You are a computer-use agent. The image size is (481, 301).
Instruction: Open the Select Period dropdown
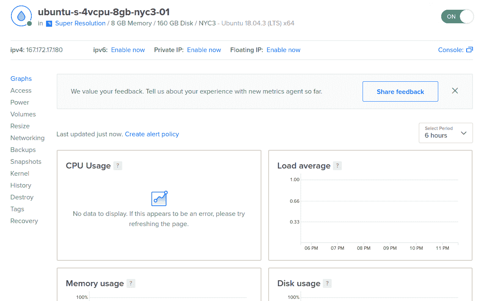coord(445,133)
